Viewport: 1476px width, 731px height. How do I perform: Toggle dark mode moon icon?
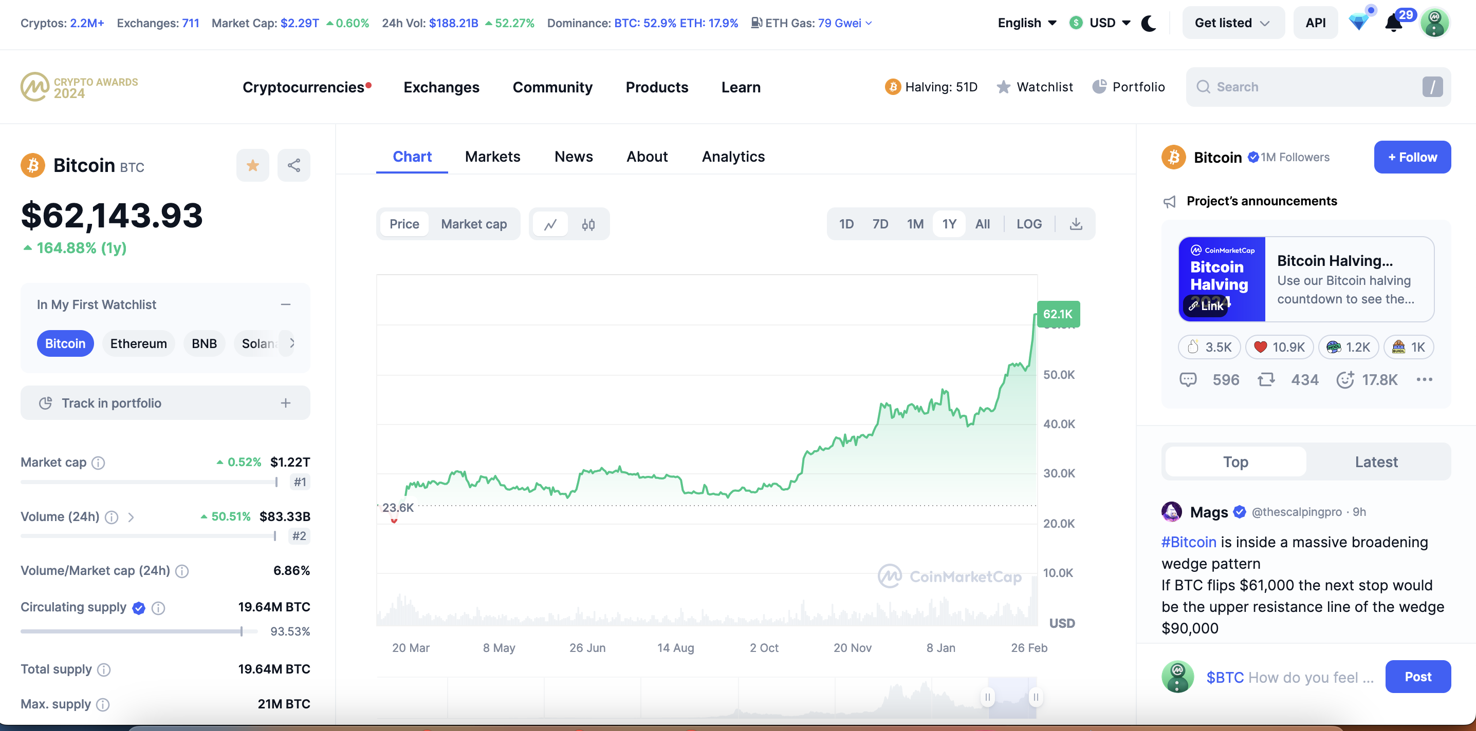[x=1148, y=23]
